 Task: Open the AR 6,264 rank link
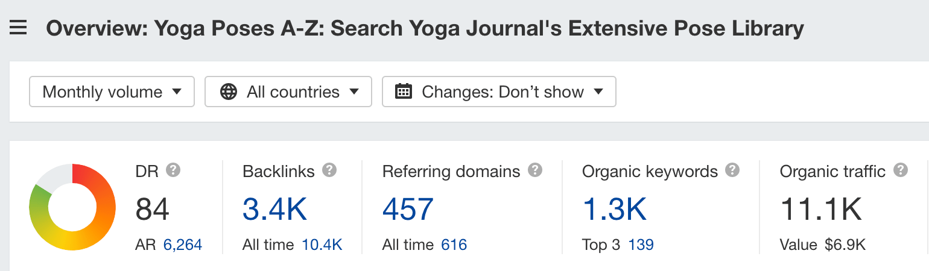(183, 245)
